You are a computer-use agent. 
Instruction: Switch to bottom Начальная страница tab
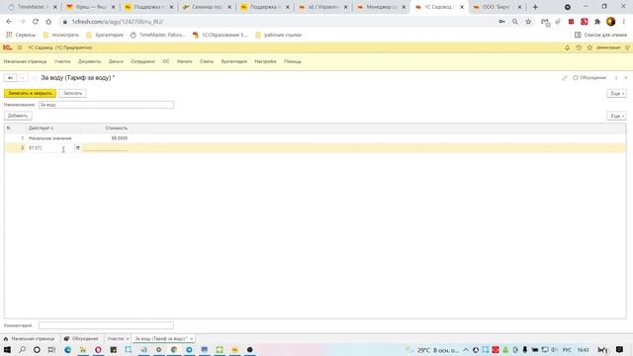[29, 338]
